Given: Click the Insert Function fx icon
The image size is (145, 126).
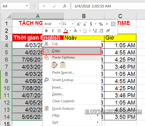Looking at the screenshot, I should [65, 6].
